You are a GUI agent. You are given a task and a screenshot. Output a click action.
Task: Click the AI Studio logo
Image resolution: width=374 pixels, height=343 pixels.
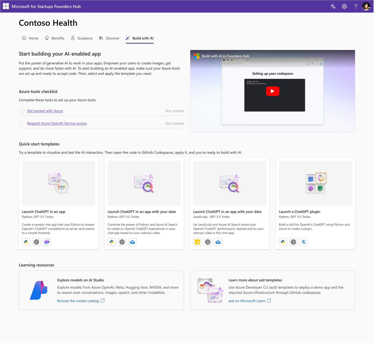pyautogui.click(x=39, y=290)
